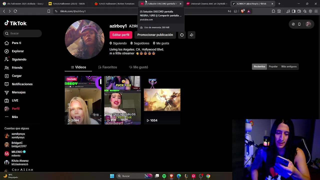320x180 pixels.
Task: Open Brave Rewards triangle icon
Action: click(x=248, y=11)
